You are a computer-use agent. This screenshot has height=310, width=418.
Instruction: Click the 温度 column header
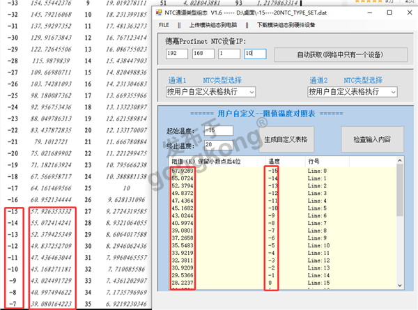pyautogui.click(x=274, y=161)
